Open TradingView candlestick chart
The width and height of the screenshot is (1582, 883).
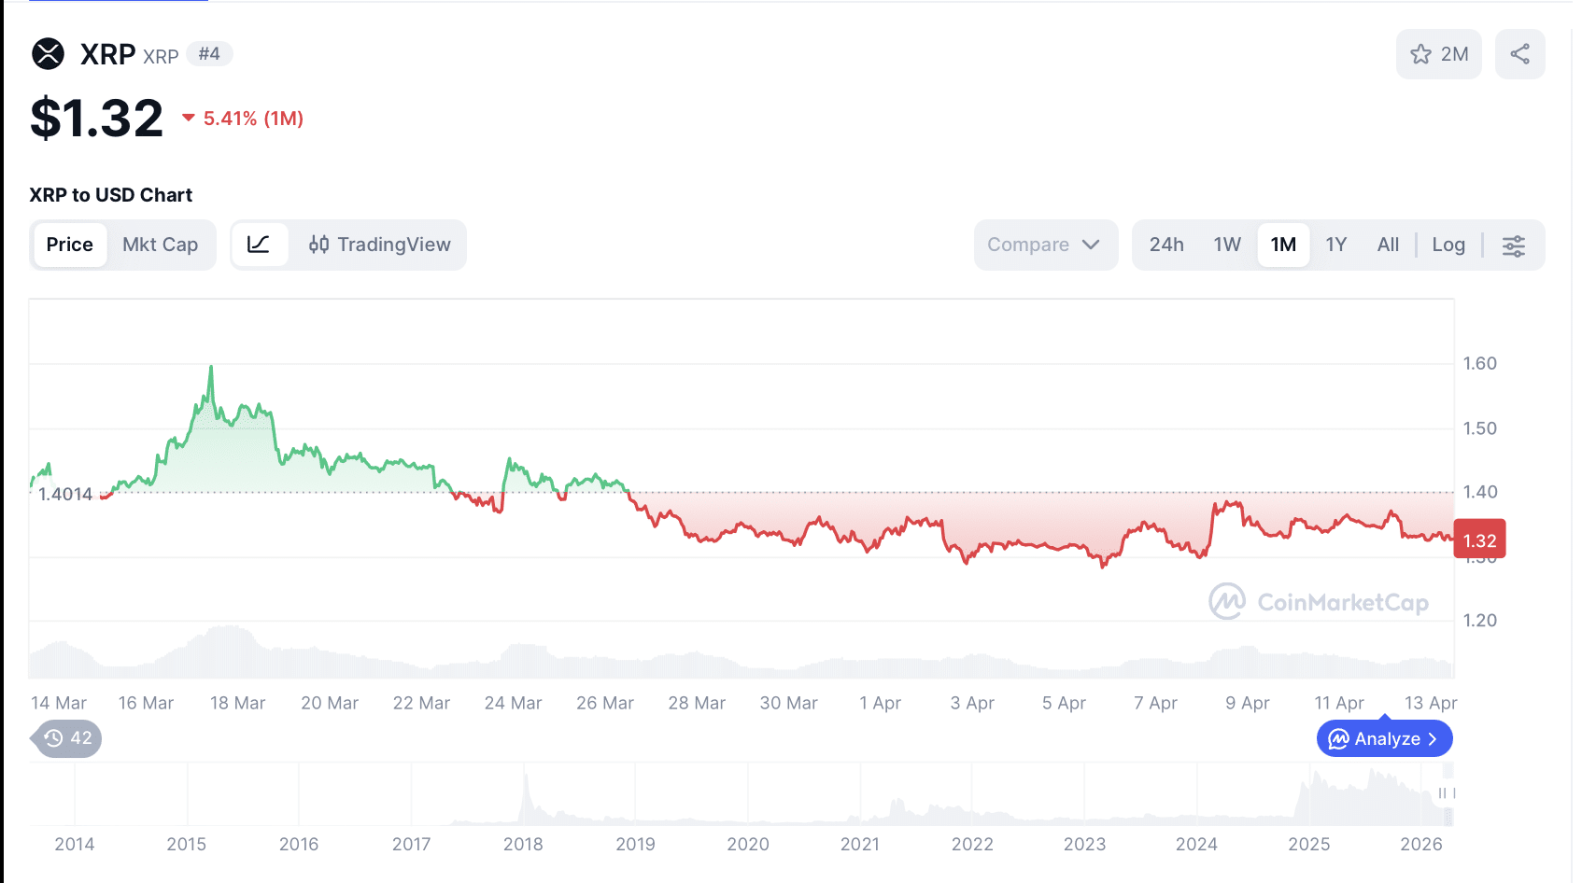[379, 245]
